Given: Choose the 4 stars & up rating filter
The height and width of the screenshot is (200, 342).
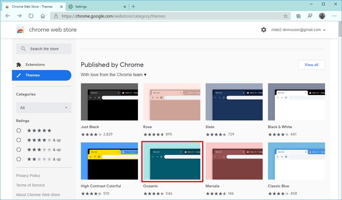Looking at the screenshot, I should 19,140.
